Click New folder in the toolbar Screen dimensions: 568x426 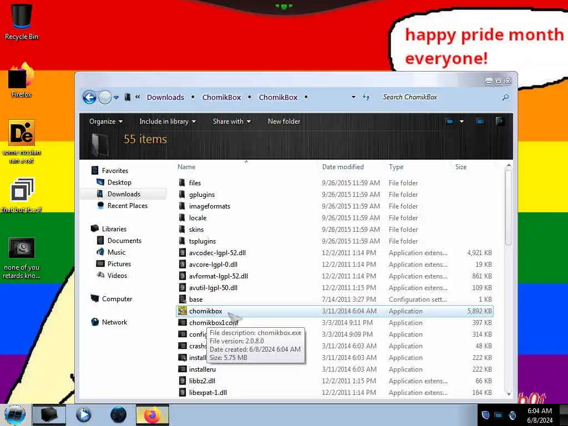click(x=284, y=121)
